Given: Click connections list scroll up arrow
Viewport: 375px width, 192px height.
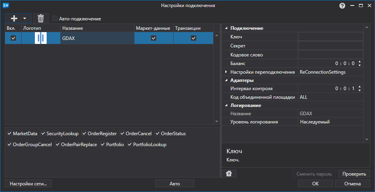Looking at the screenshot, I should [217, 35].
